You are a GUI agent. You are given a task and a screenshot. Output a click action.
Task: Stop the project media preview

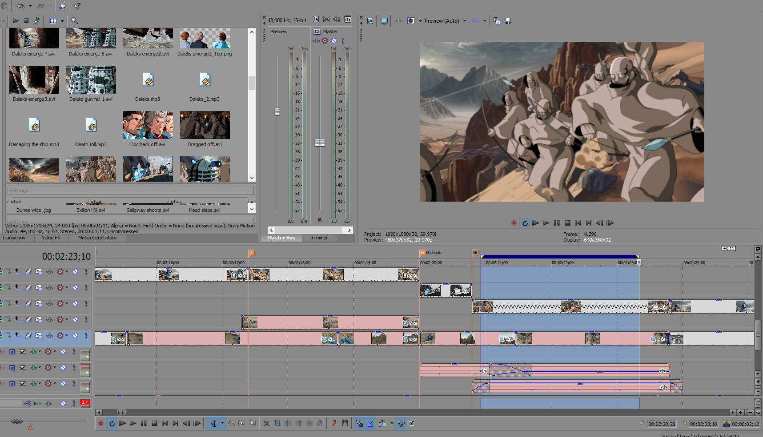[26, 20]
